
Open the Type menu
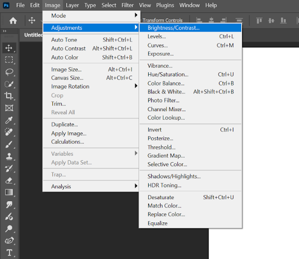tap(90, 5)
